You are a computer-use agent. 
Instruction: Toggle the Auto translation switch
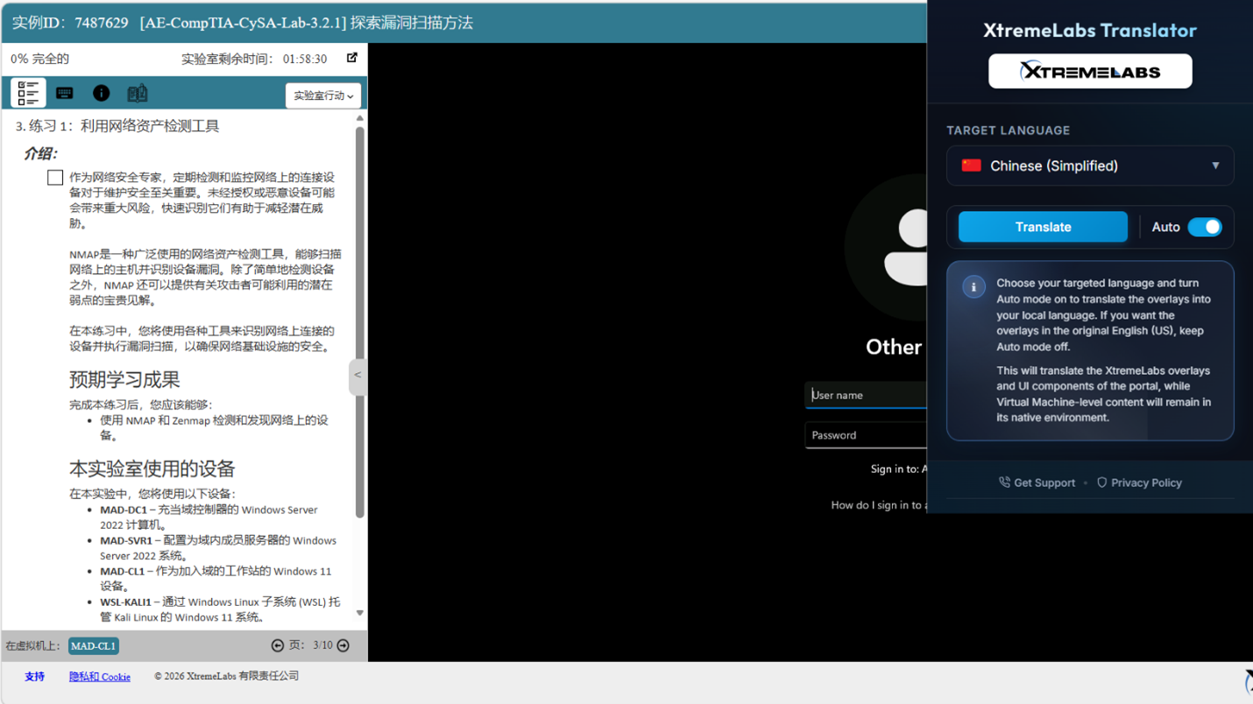pos(1204,227)
